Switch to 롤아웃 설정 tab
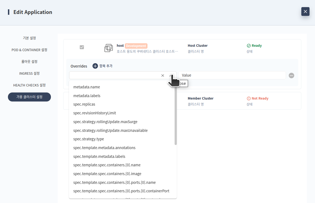This screenshot has height=203, width=315. (x=29, y=62)
